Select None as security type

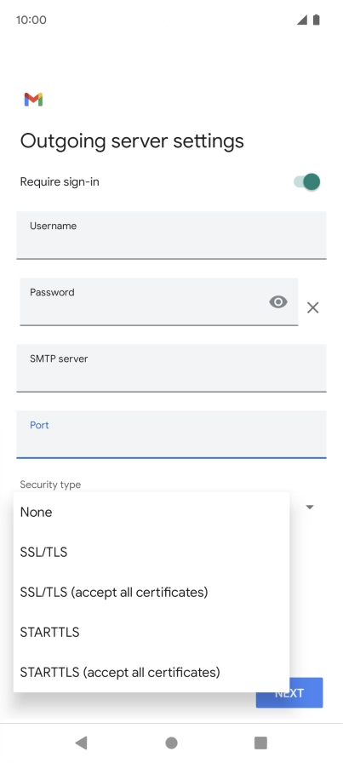151,512
